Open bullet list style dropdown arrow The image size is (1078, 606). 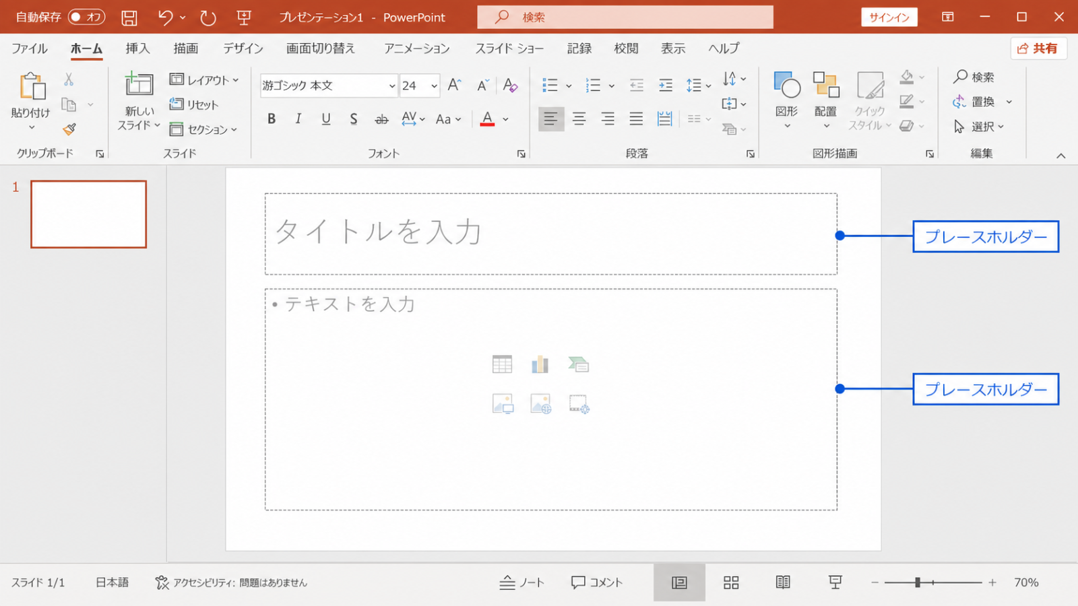[x=569, y=86]
